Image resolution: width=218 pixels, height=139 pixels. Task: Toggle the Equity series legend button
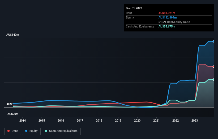pyautogui.click(x=31, y=131)
